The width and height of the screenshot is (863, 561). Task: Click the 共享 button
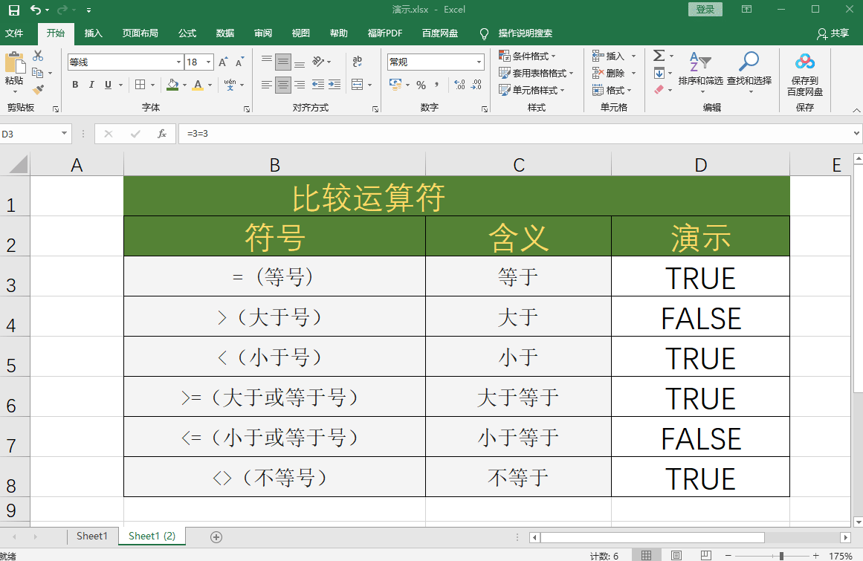click(x=833, y=33)
